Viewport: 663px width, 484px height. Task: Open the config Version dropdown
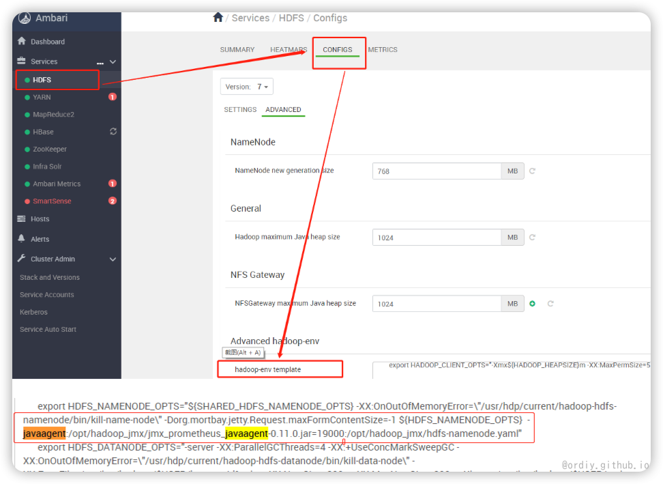pyautogui.click(x=246, y=87)
